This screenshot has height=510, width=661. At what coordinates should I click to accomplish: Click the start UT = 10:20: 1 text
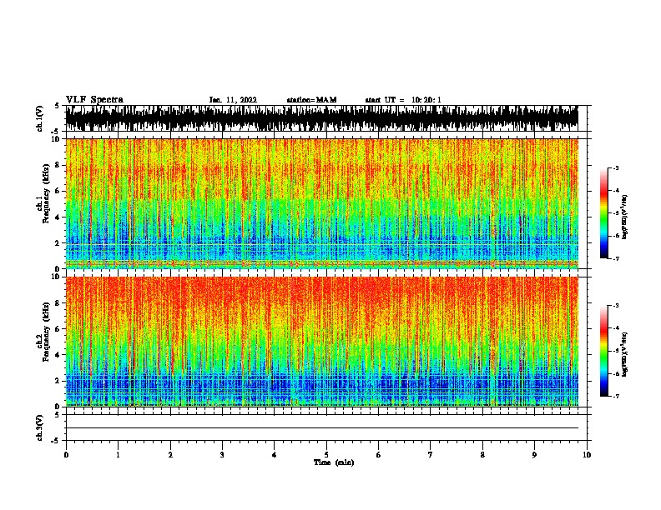click(x=403, y=100)
